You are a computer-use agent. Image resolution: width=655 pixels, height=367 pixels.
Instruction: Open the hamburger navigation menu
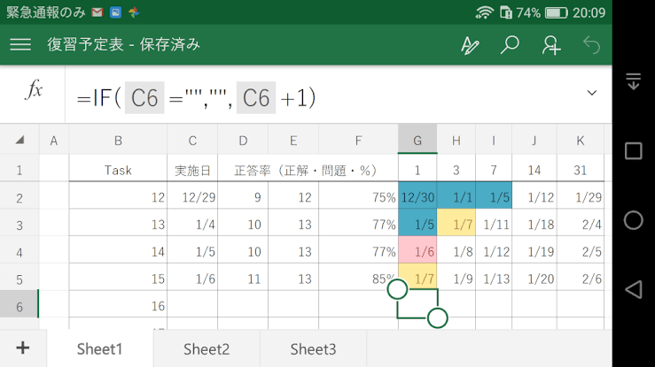point(20,44)
